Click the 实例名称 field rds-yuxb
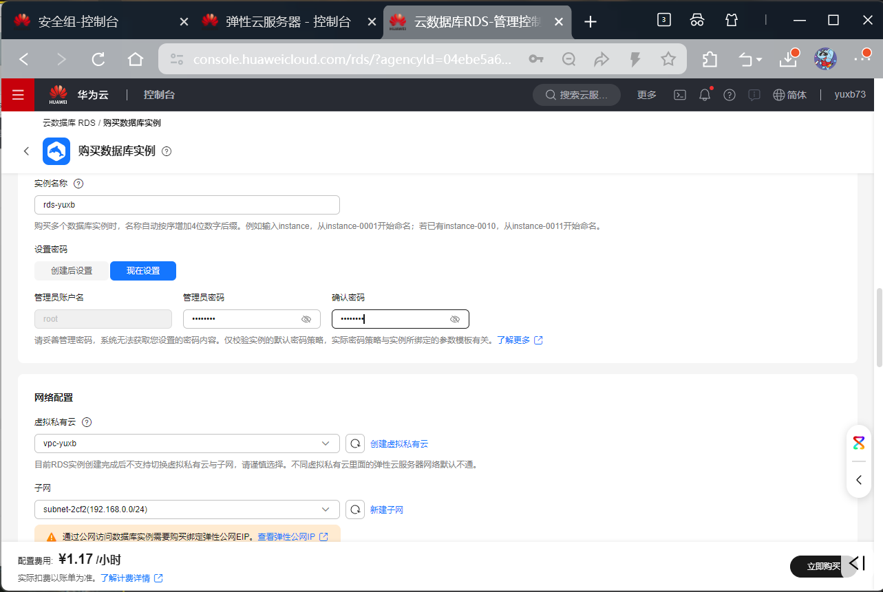 pyautogui.click(x=187, y=205)
